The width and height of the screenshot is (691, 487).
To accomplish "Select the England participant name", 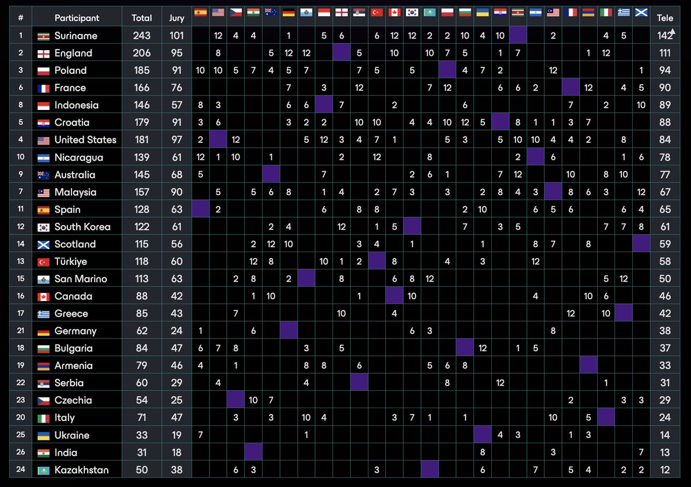I will pyautogui.click(x=73, y=53).
